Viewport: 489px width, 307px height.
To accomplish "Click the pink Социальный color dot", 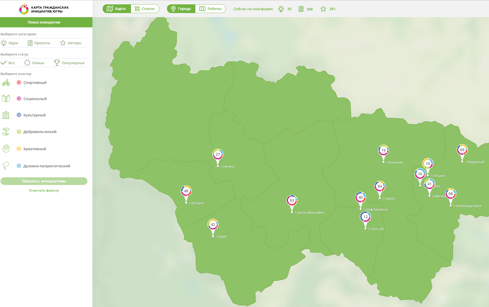I will coord(19,98).
